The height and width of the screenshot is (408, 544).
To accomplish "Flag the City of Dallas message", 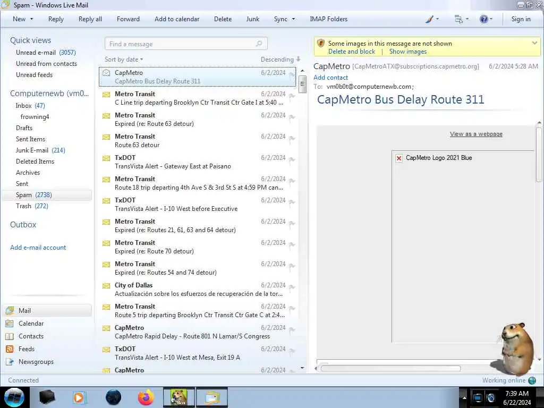I will click(292, 287).
